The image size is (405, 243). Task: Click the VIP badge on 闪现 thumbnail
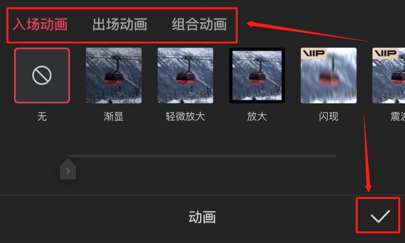click(x=313, y=53)
